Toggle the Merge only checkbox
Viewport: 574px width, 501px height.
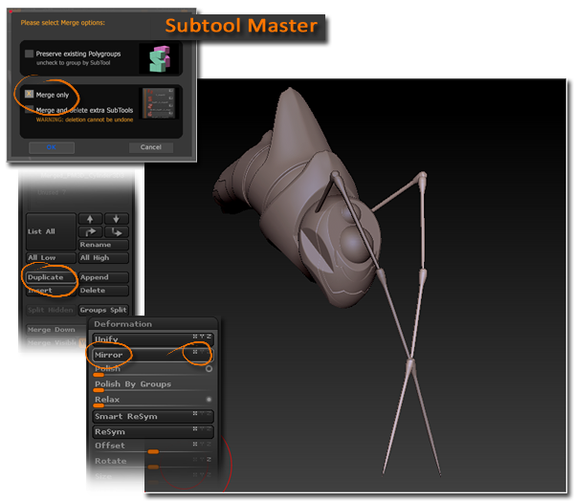[x=30, y=94]
